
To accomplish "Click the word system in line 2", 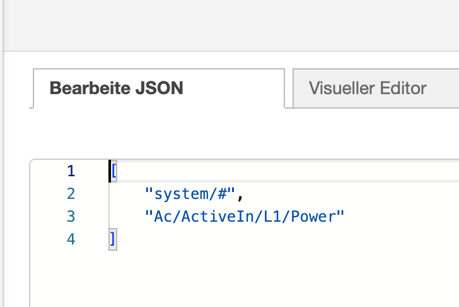I will click(181, 194).
